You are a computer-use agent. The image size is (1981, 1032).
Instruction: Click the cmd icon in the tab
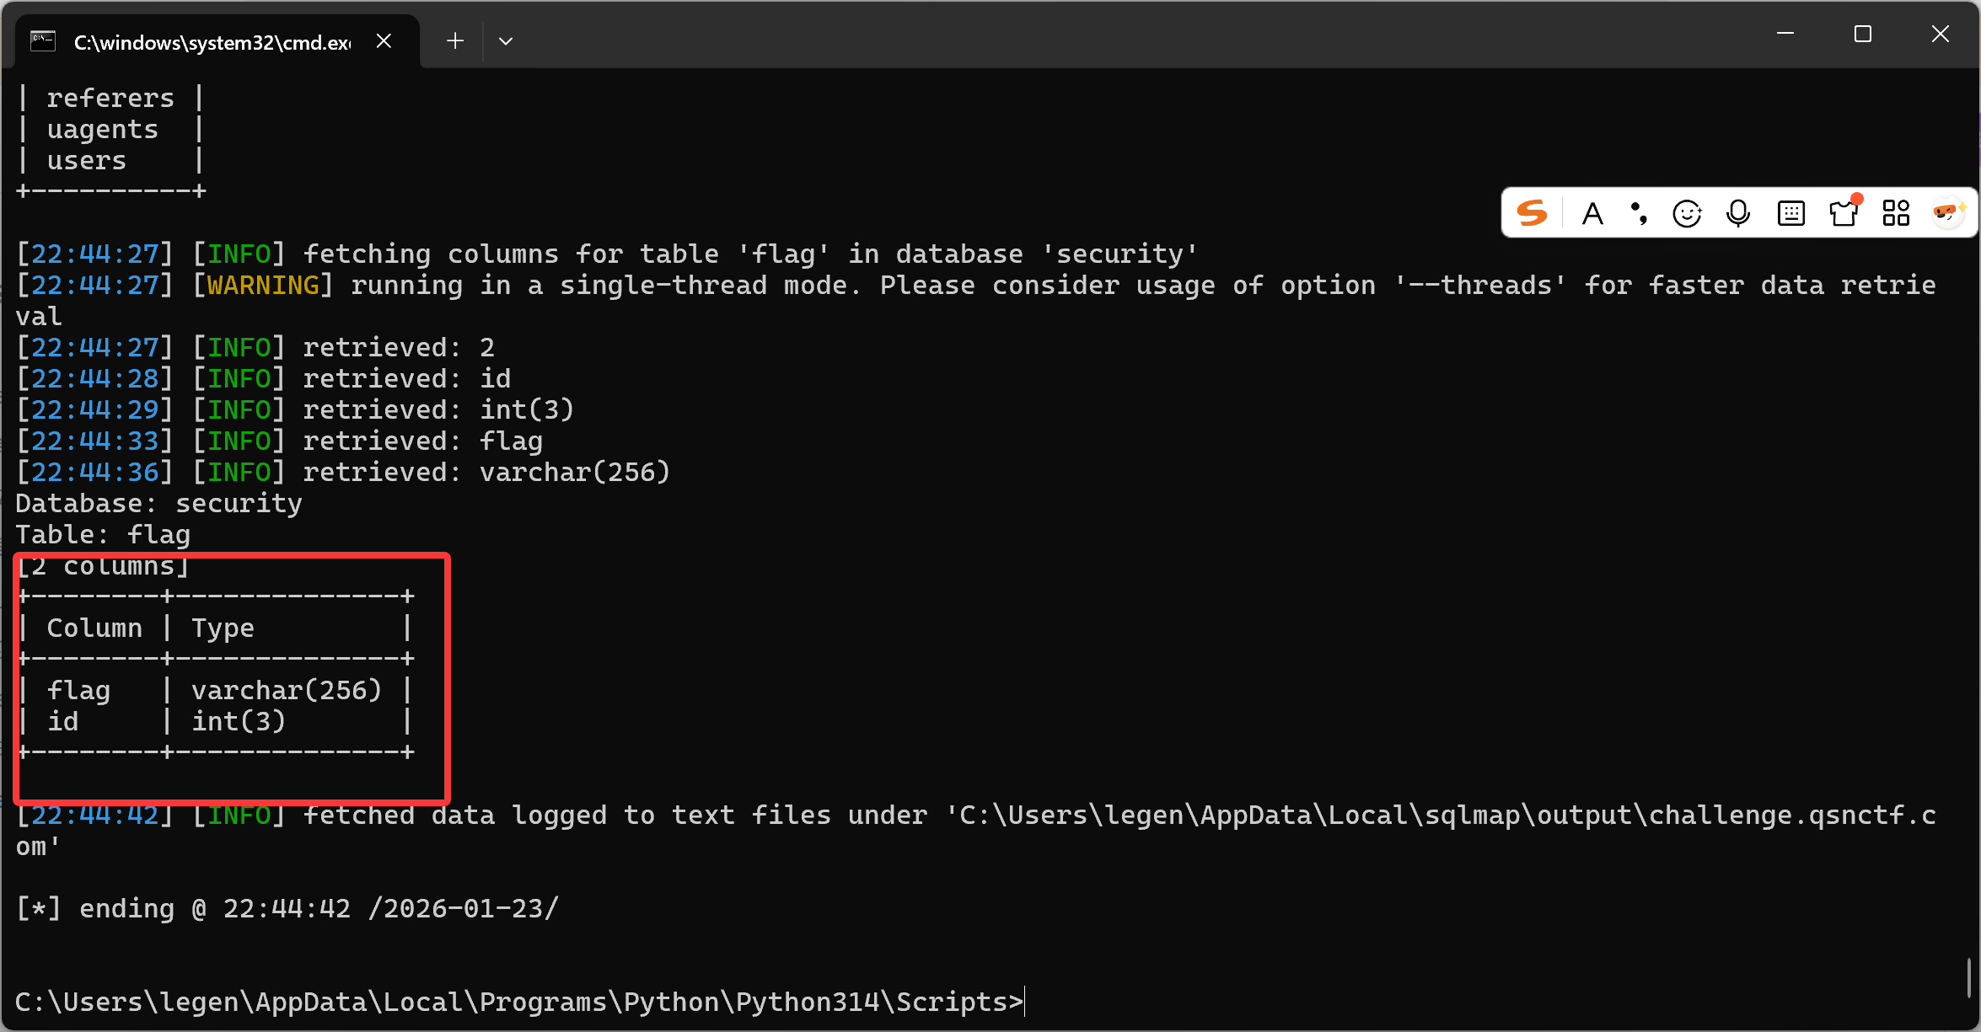click(43, 41)
